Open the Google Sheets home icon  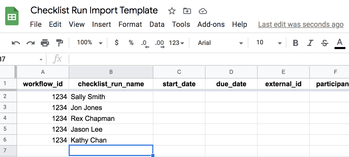pyautogui.click(x=12, y=16)
